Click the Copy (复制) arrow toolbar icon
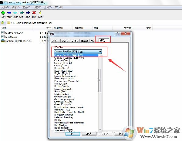This screenshot has width=182, height=141. coord(22,13)
